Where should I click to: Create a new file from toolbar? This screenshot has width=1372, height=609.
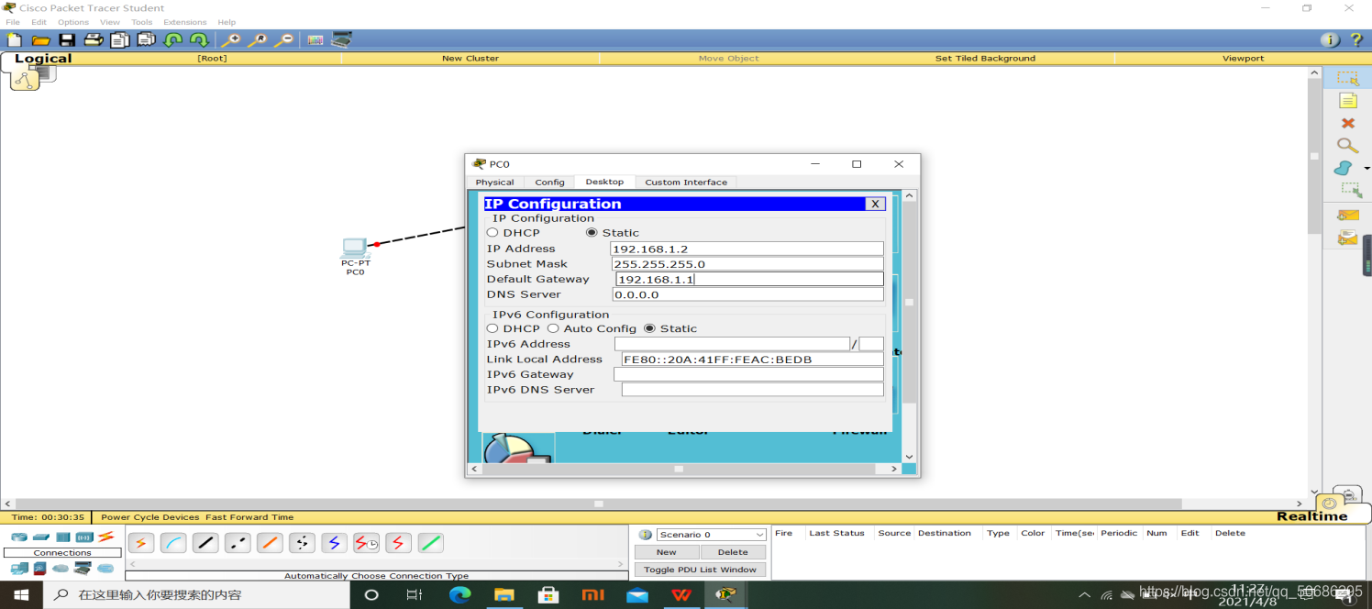pos(15,39)
